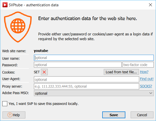156x121 pixels.
Task: Focus the User name input field
Action: (93, 58)
